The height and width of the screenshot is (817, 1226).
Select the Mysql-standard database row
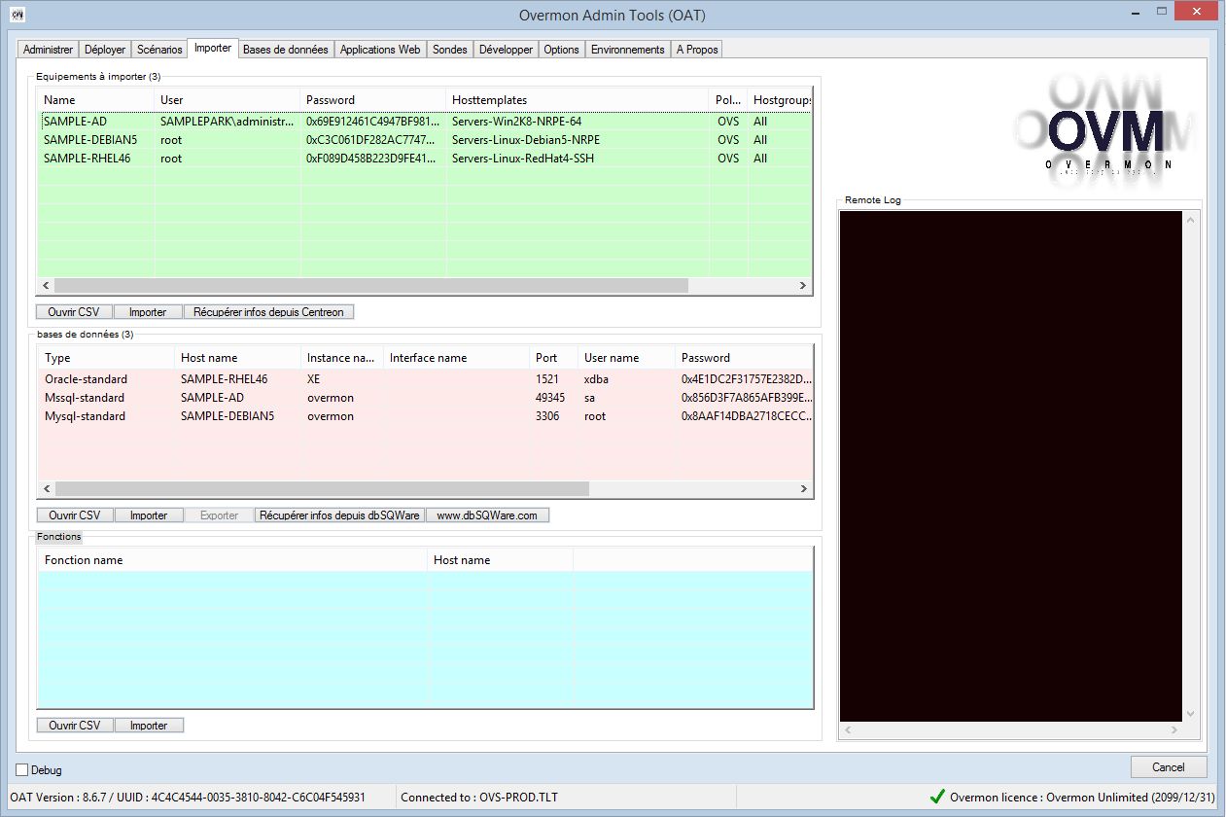[424, 416]
